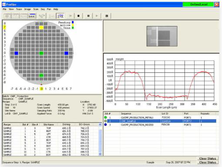Select the green done die in row -6

tap(41, 75)
